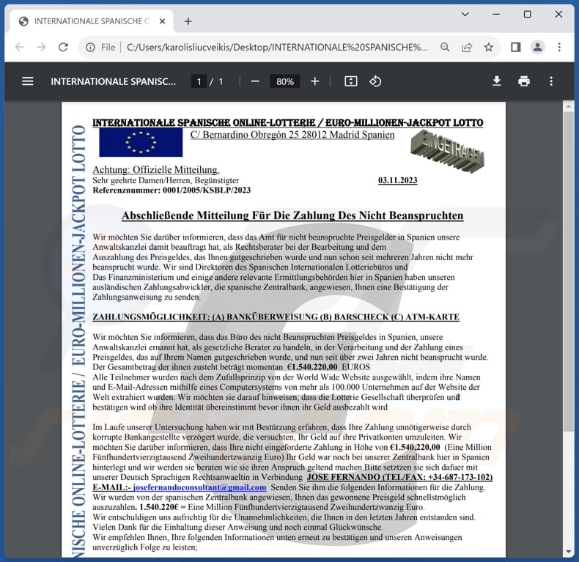This screenshot has height=562, width=579.
Task: Minimize the browser window
Action: 496,15
